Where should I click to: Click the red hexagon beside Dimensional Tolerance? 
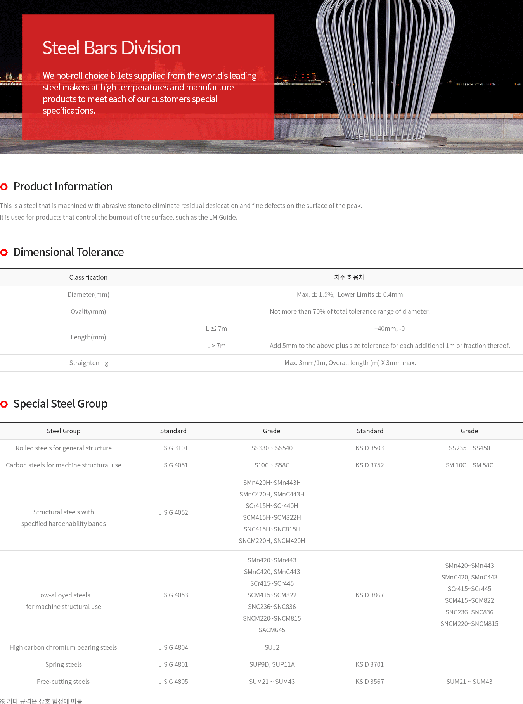4,253
